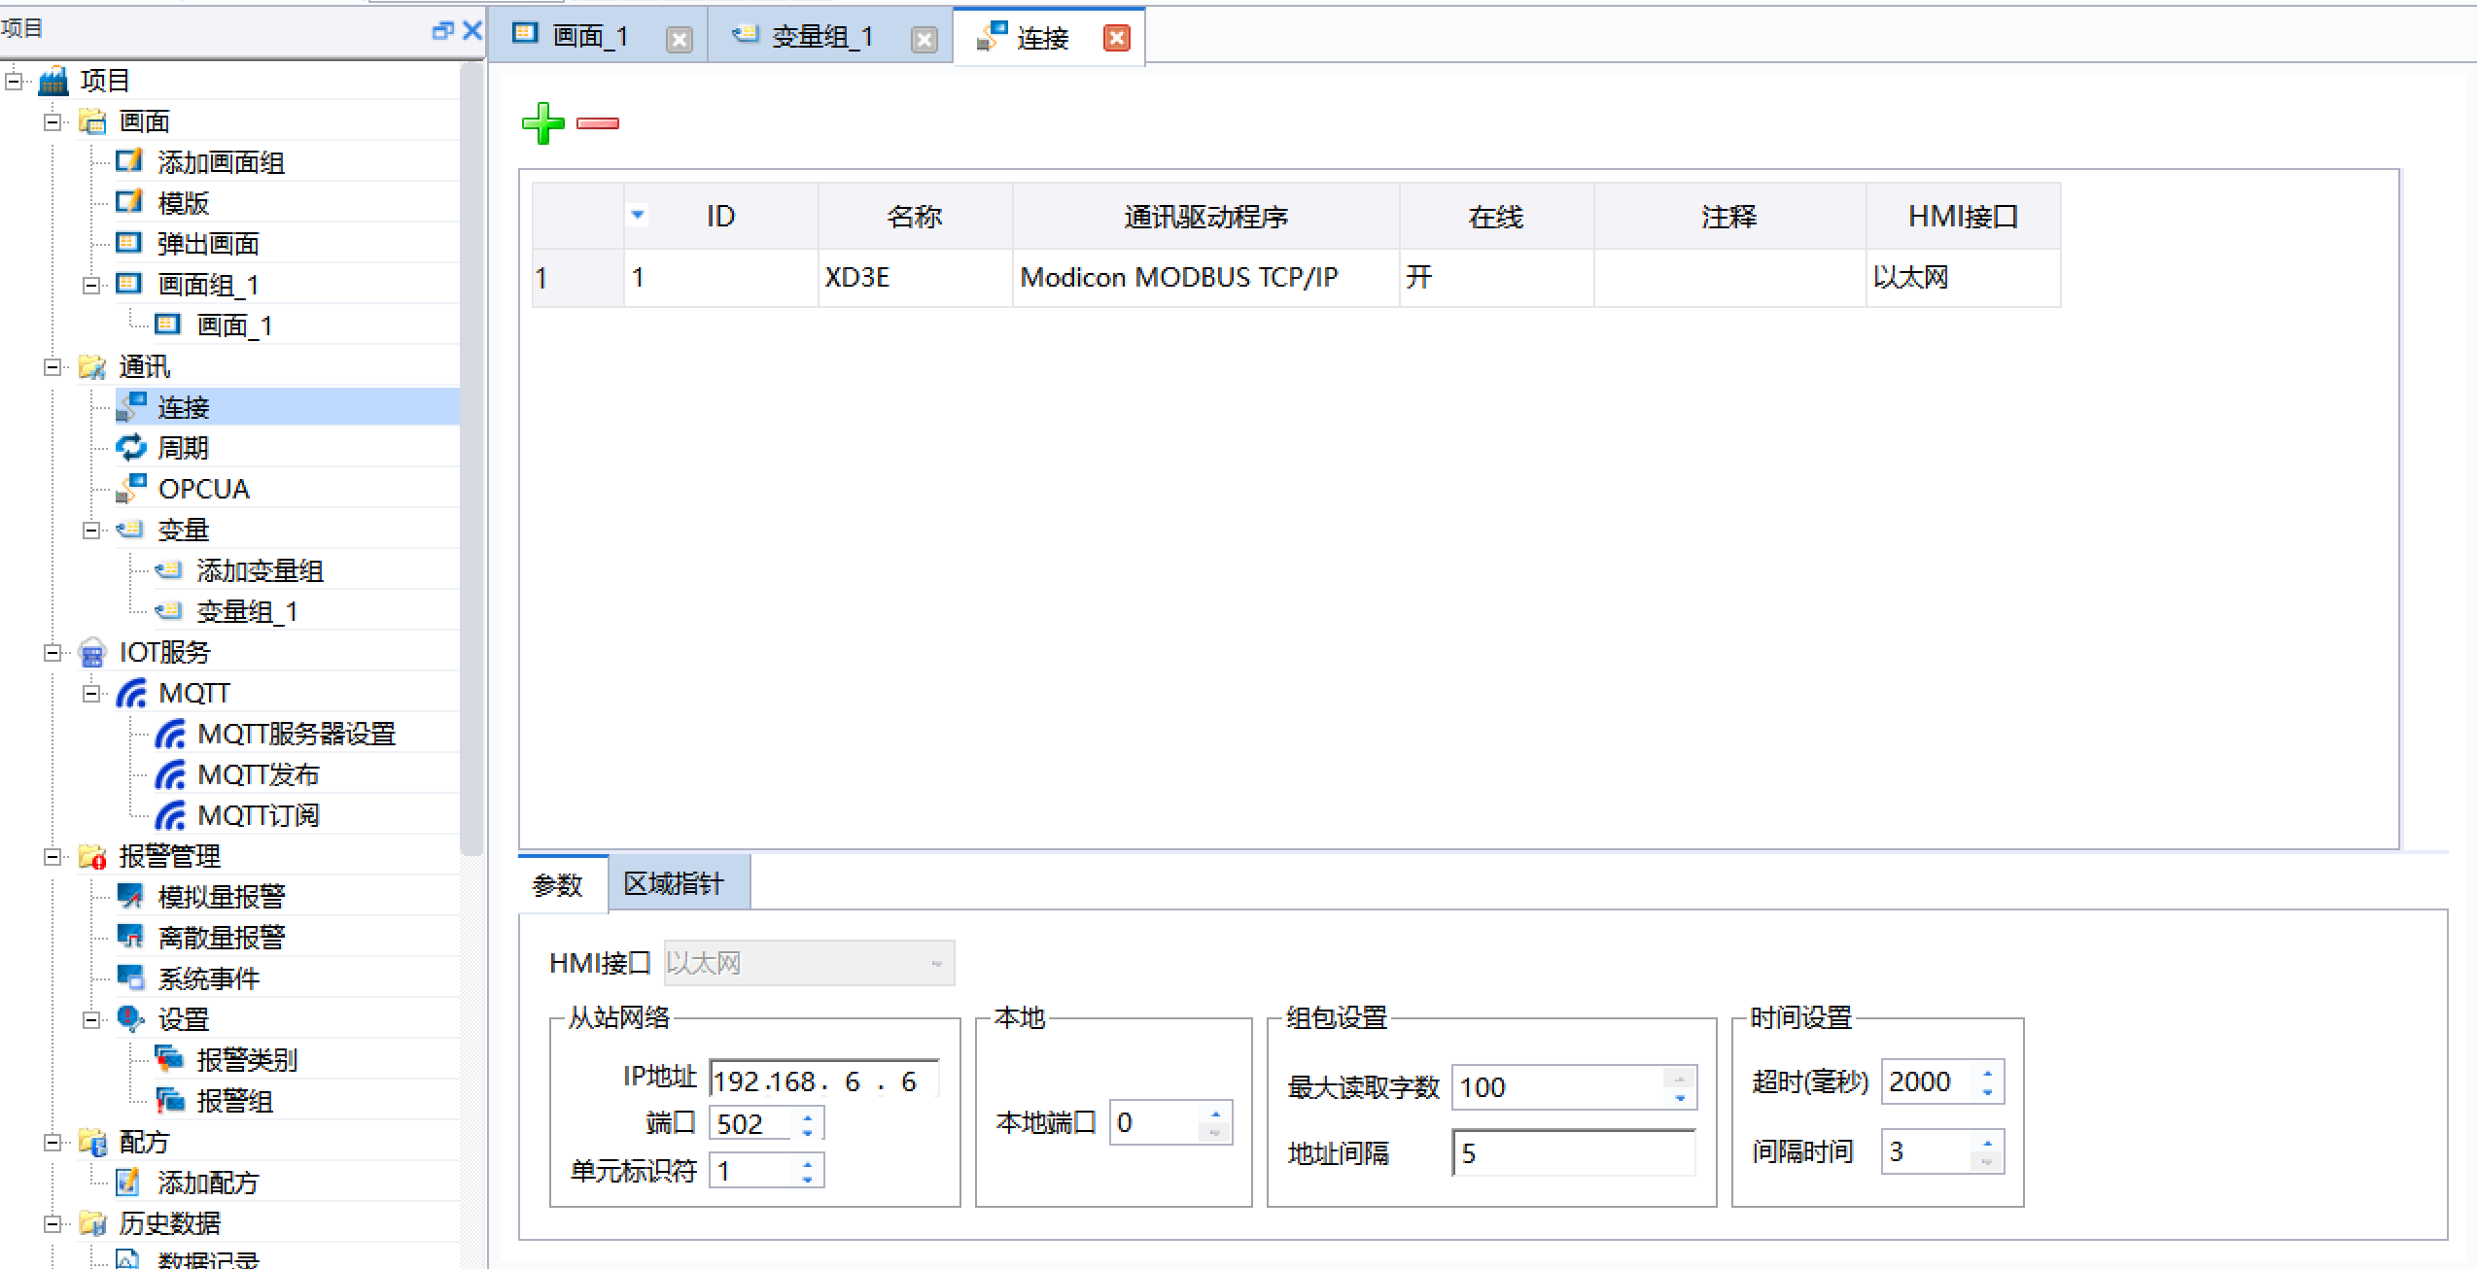
Task: Increase the 端口 value with up arrow
Action: pos(808,1116)
